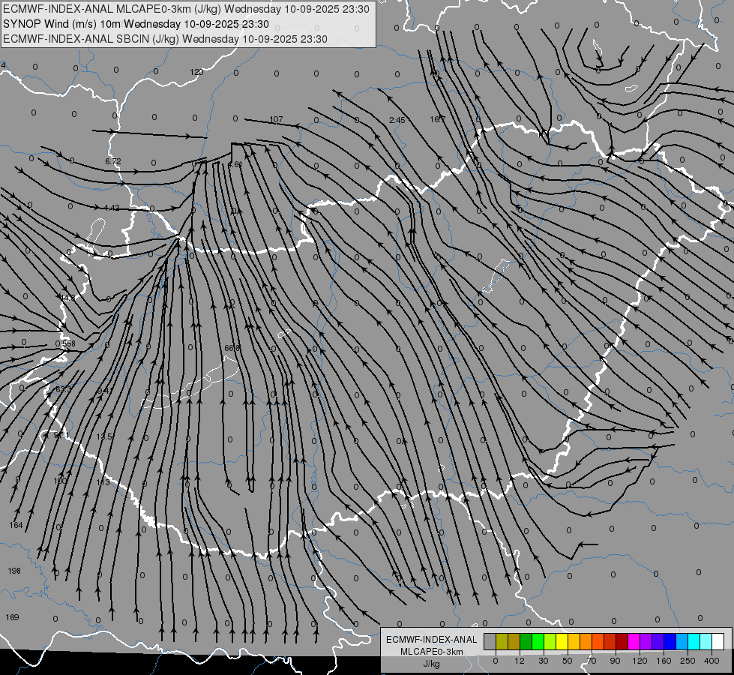Image resolution: width=734 pixels, height=675 pixels.
Task: Pick the sky blue swatch left of the 250 tick
Action: pos(682,641)
